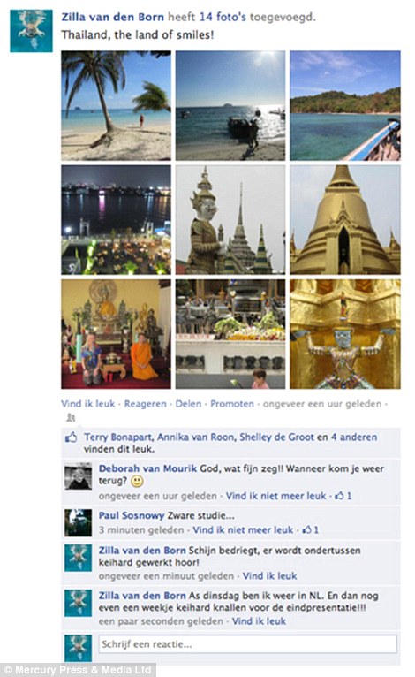Open the palm tree beach photo
415x677 pixels.
click(116, 106)
